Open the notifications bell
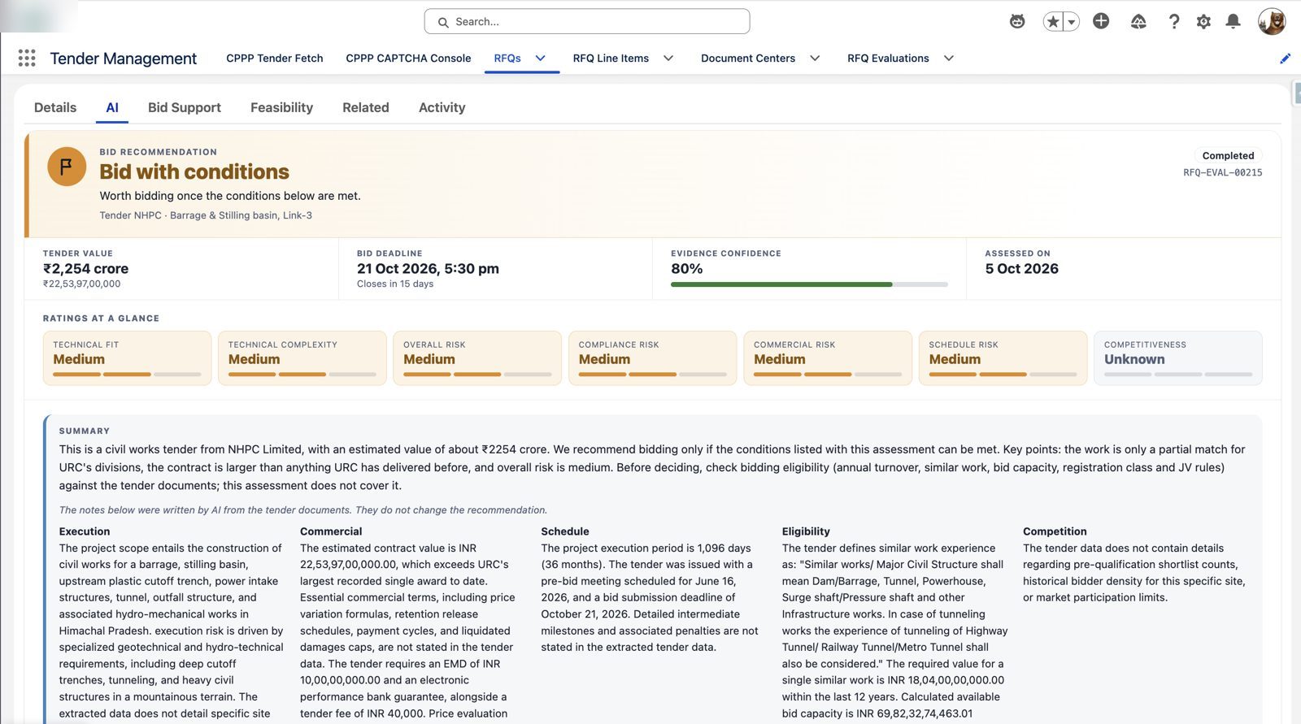 pos(1233,21)
